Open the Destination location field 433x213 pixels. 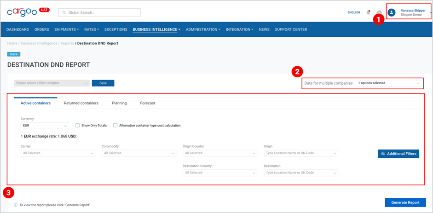click(301, 173)
